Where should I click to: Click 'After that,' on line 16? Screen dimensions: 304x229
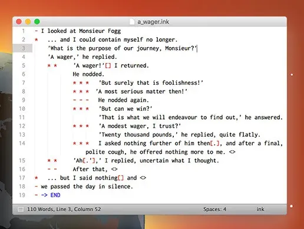coord(90,169)
